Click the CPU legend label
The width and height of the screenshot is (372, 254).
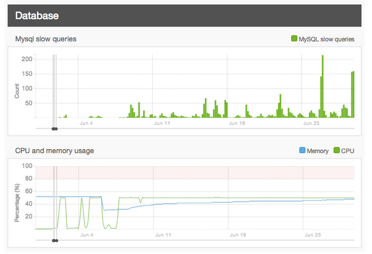(x=348, y=151)
